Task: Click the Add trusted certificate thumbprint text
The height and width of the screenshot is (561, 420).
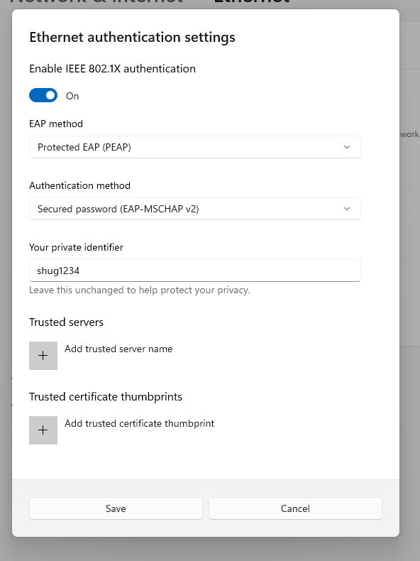Action: tap(139, 424)
